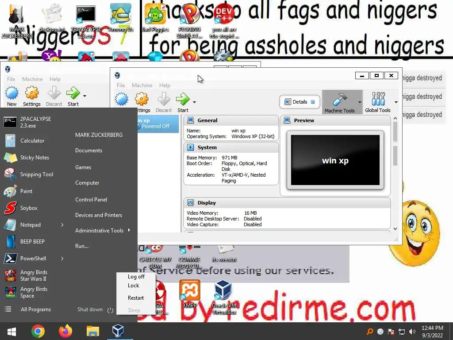The height and width of the screenshot is (340, 453).
Task: Expand PowerShell submenu arrow
Action: coord(62,259)
